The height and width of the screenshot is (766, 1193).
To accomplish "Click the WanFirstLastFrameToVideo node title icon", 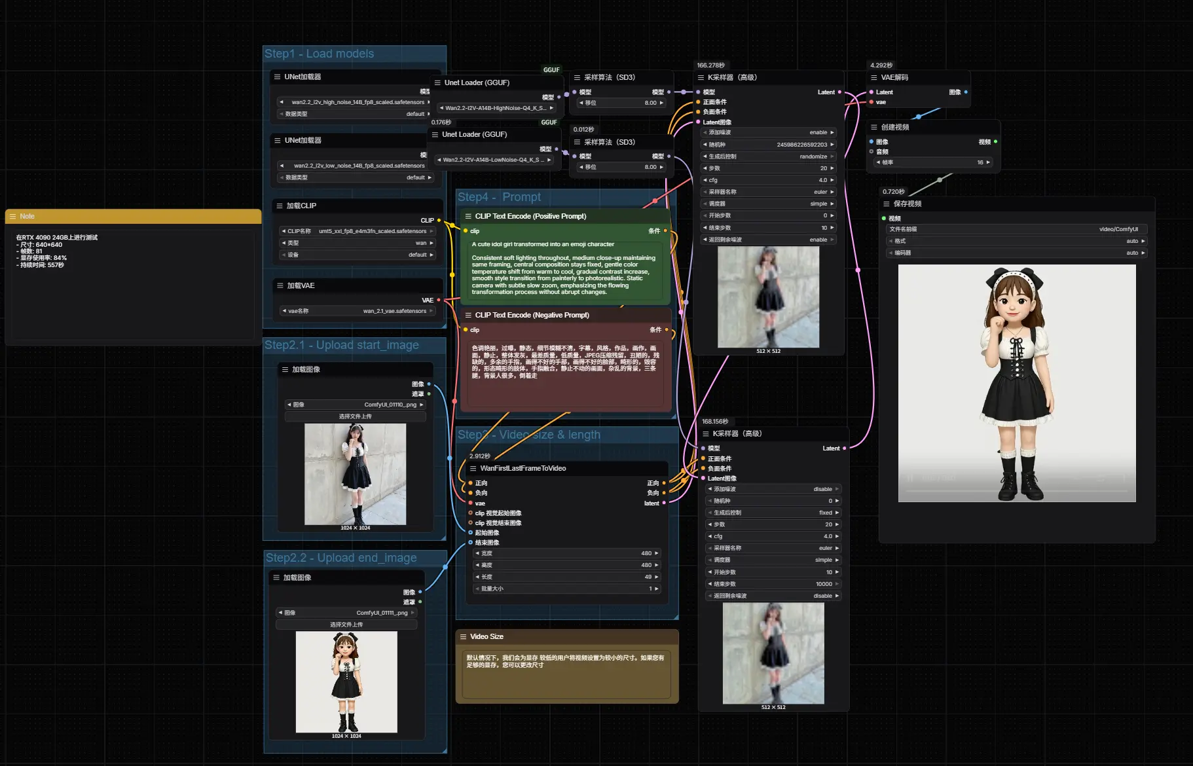I will 473,468.
